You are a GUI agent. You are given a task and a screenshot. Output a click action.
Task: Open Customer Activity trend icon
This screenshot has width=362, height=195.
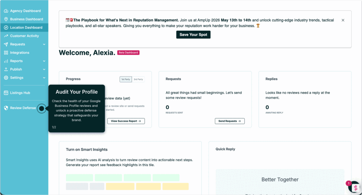[6, 36]
